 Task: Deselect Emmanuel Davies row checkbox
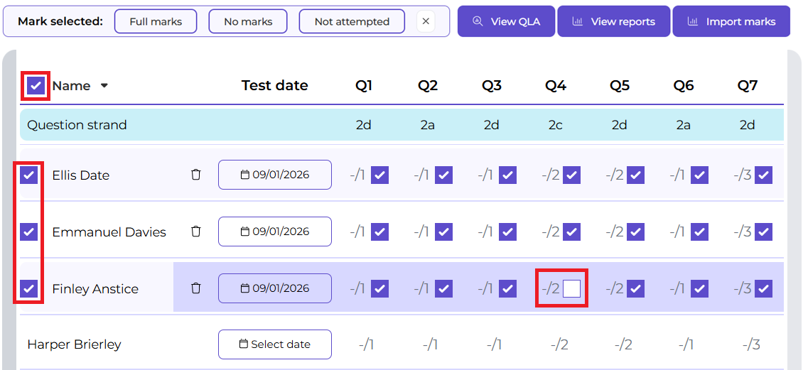[29, 232]
